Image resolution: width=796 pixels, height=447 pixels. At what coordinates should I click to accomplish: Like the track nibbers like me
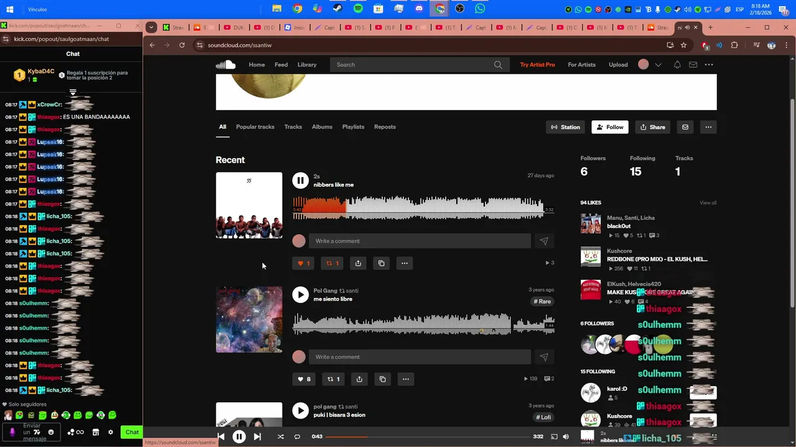point(303,263)
